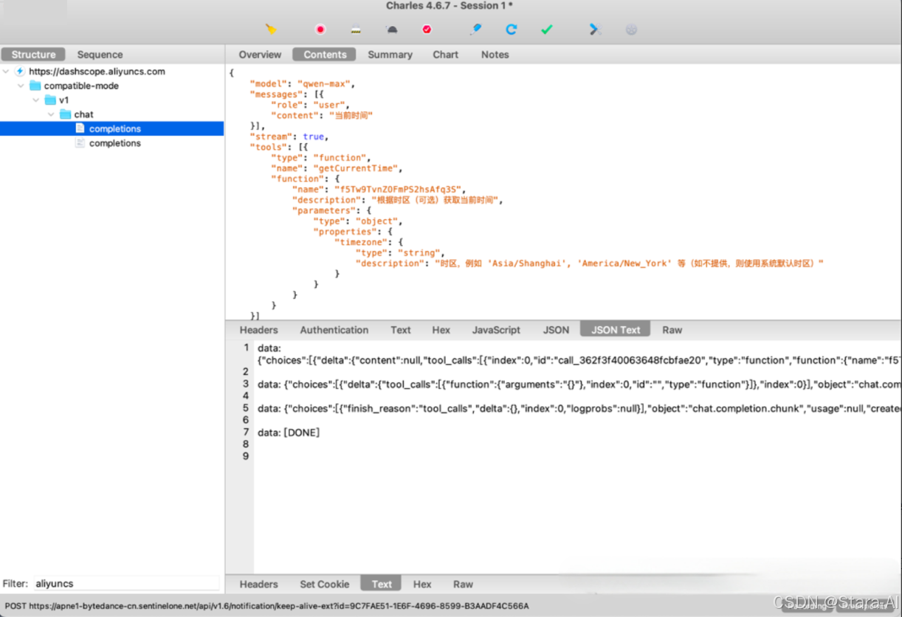
Task: Click the document icon of second completions
Action: [80, 143]
